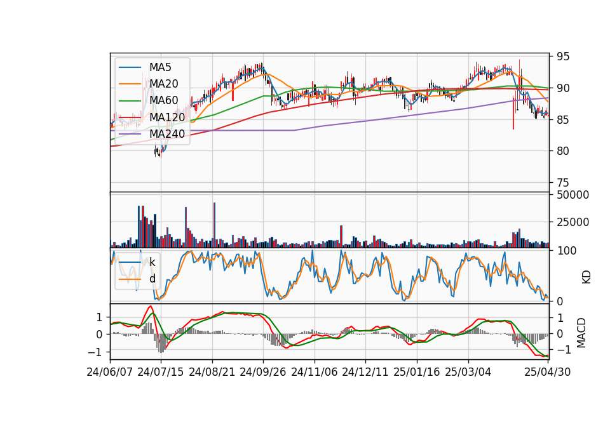The width and height of the screenshot is (610, 438).
Task: Click the 24/08/21 date axis label
Action: click(x=212, y=372)
